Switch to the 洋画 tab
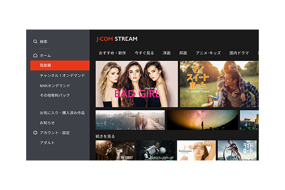The height and width of the screenshot is (190, 285). coord(167,53)
